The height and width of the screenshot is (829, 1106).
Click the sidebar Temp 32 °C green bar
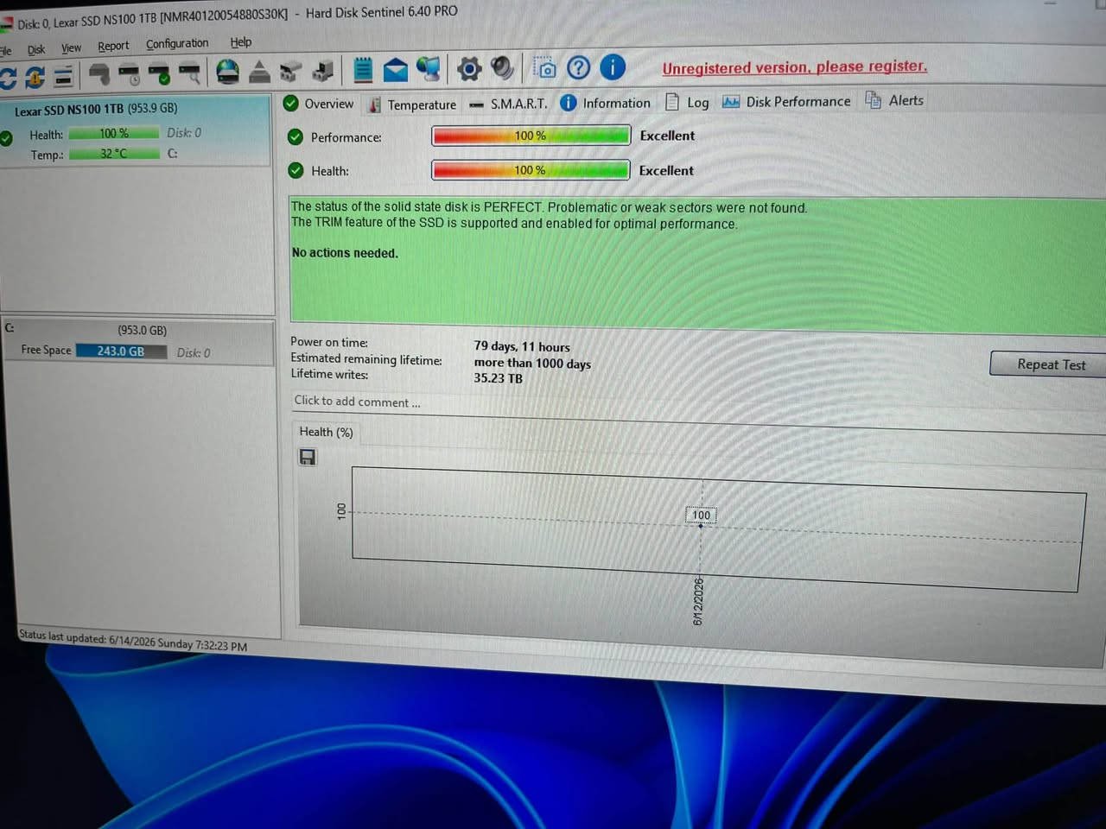pyautogui.click(x=114, y=154)
